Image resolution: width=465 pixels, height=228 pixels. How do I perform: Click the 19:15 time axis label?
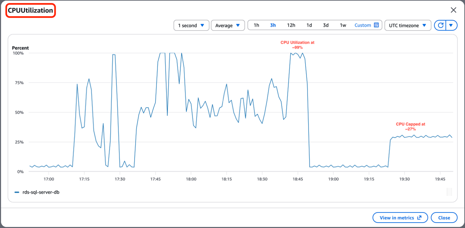369,179
